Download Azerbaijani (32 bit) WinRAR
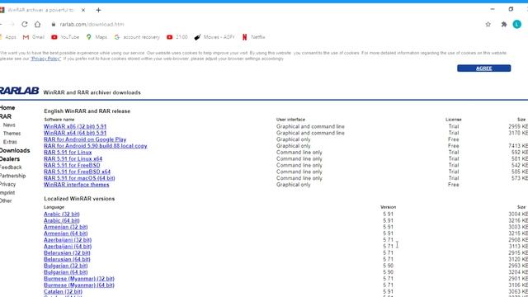This screenshot has width=528, height=297. [68, 240]
